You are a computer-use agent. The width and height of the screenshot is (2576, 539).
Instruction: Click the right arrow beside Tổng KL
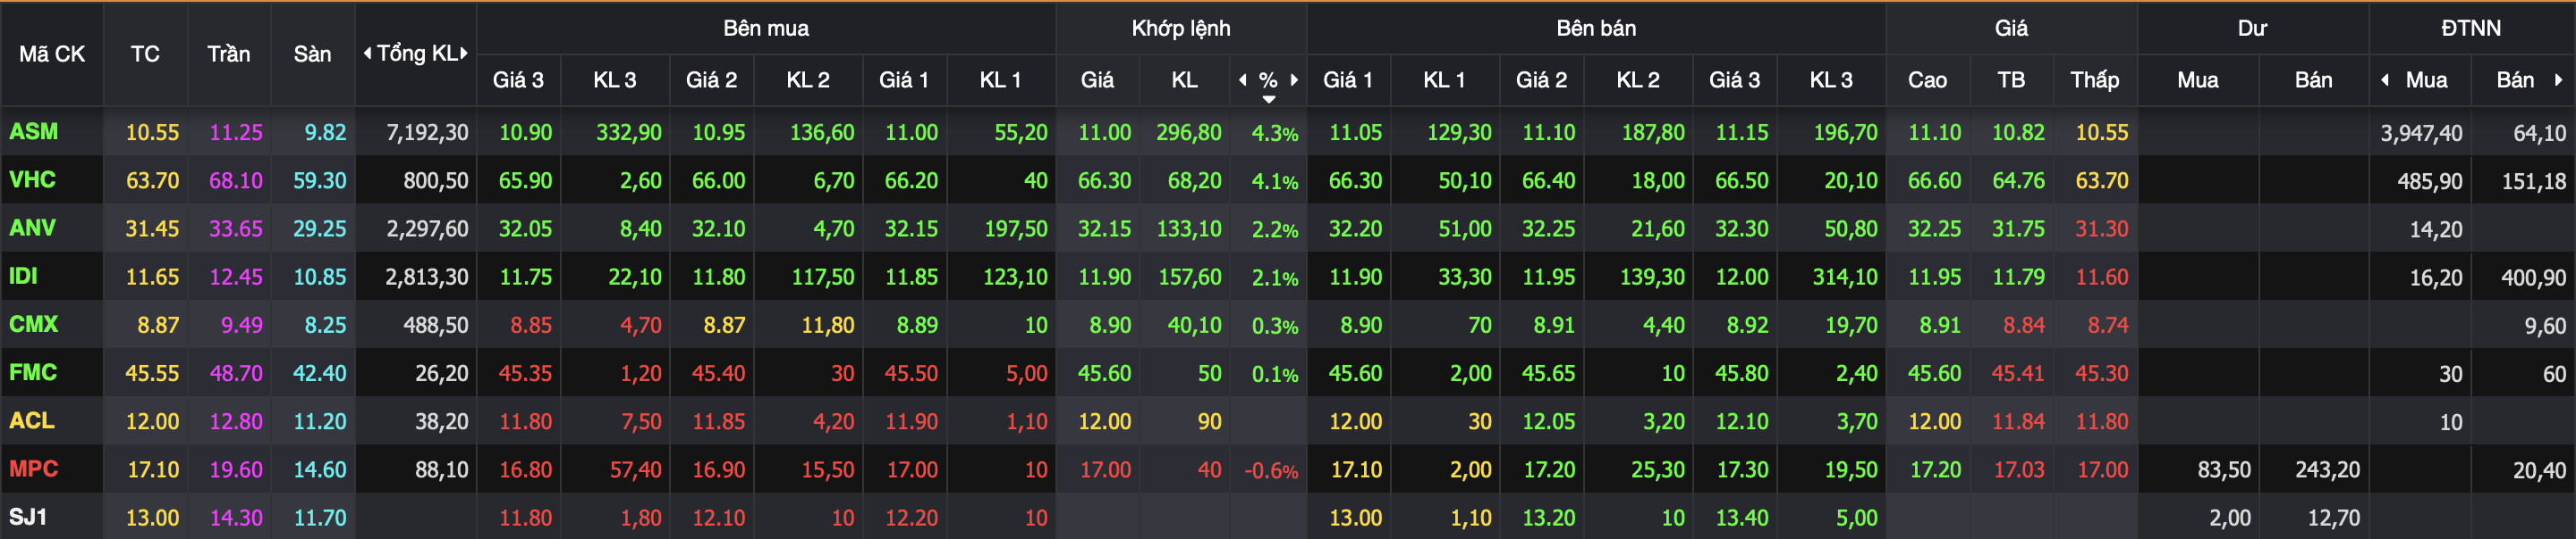464,53
